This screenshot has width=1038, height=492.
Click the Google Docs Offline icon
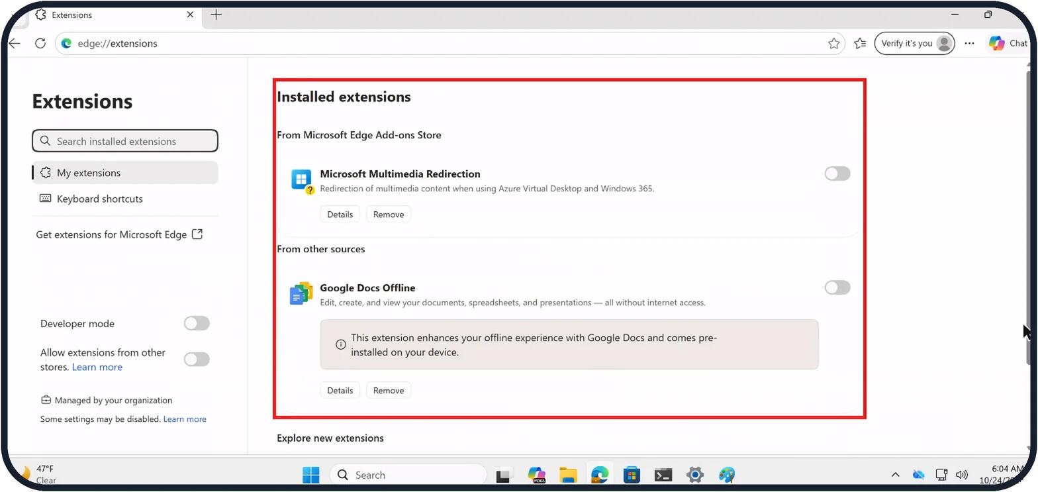(x=301, y=293)
